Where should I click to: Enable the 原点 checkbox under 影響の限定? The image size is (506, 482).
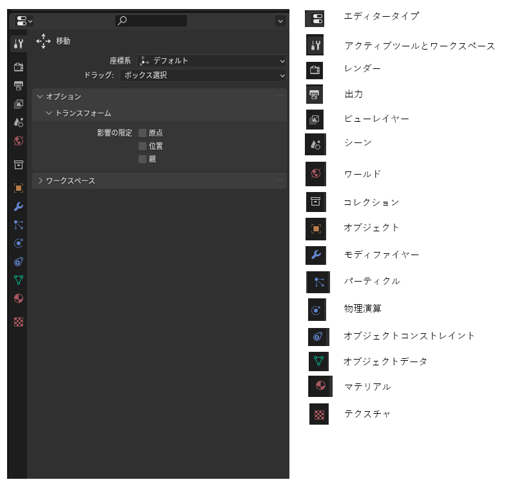(x=142, y=133)
